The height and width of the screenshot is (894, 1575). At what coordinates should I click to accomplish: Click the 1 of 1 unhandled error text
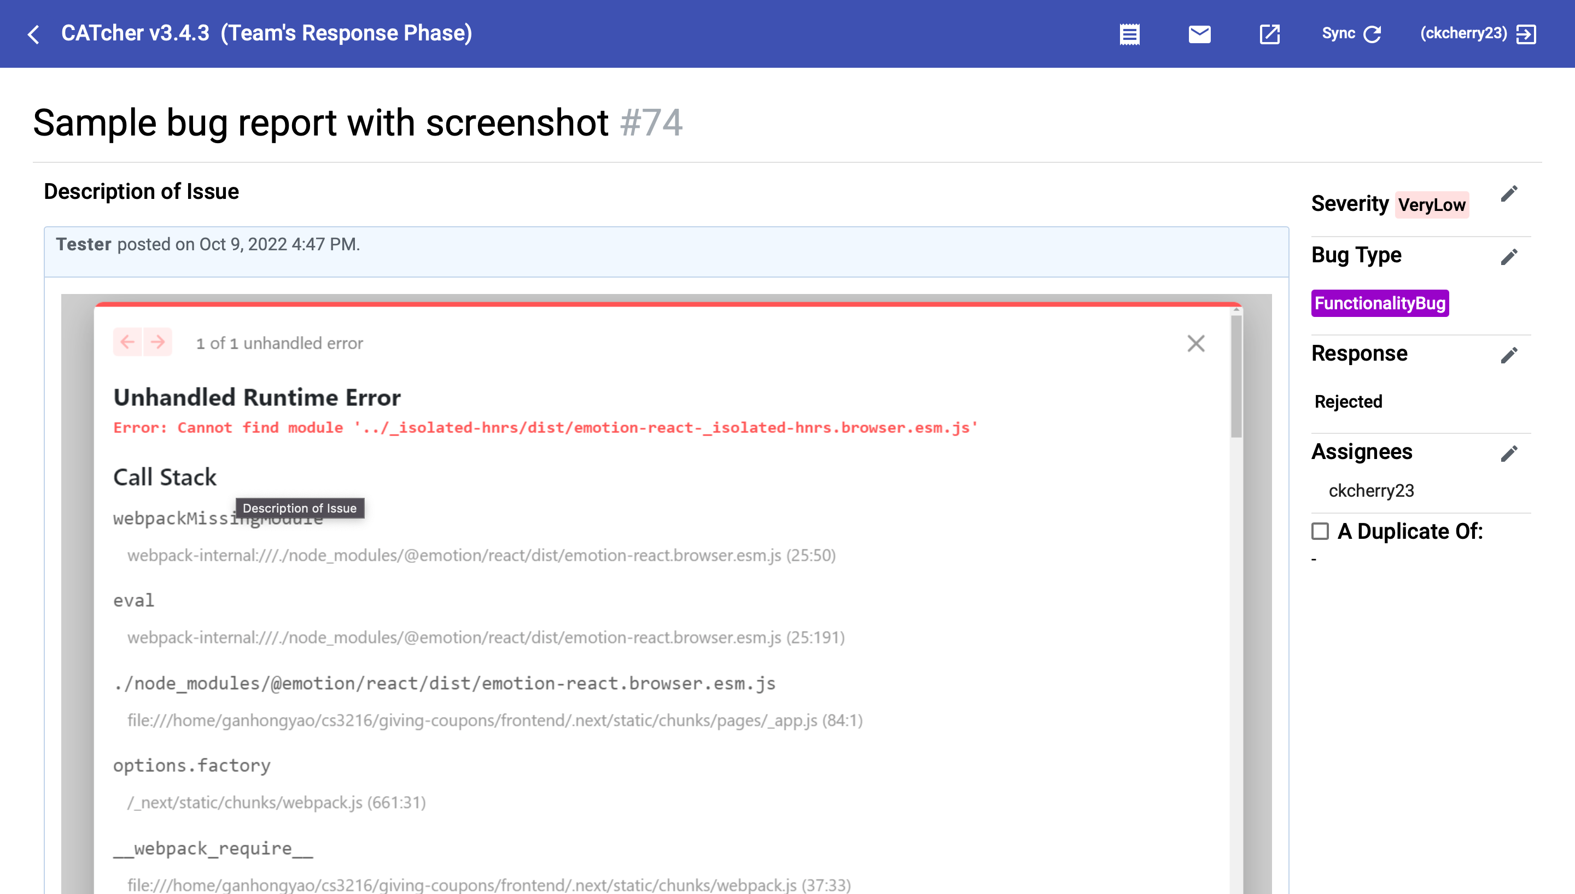click(279, 343)
